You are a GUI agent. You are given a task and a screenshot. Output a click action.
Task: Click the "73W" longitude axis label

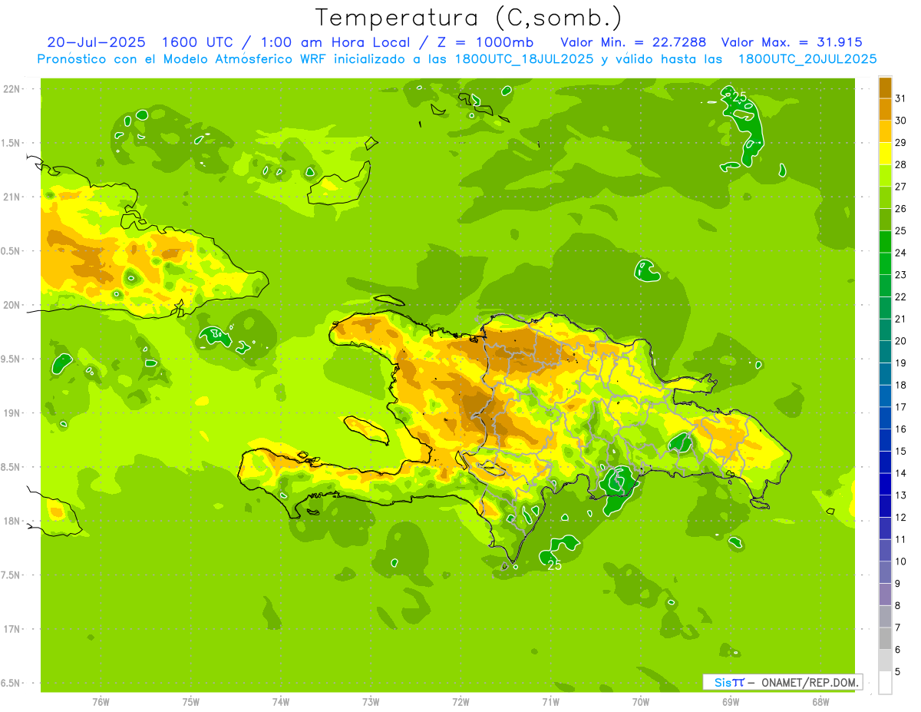(x=371, y=701)
